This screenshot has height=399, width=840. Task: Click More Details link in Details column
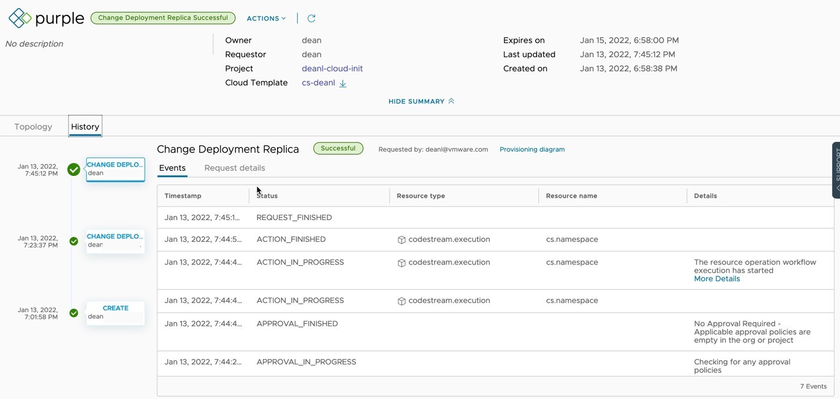pyautogui.click(x=717, y=279)
